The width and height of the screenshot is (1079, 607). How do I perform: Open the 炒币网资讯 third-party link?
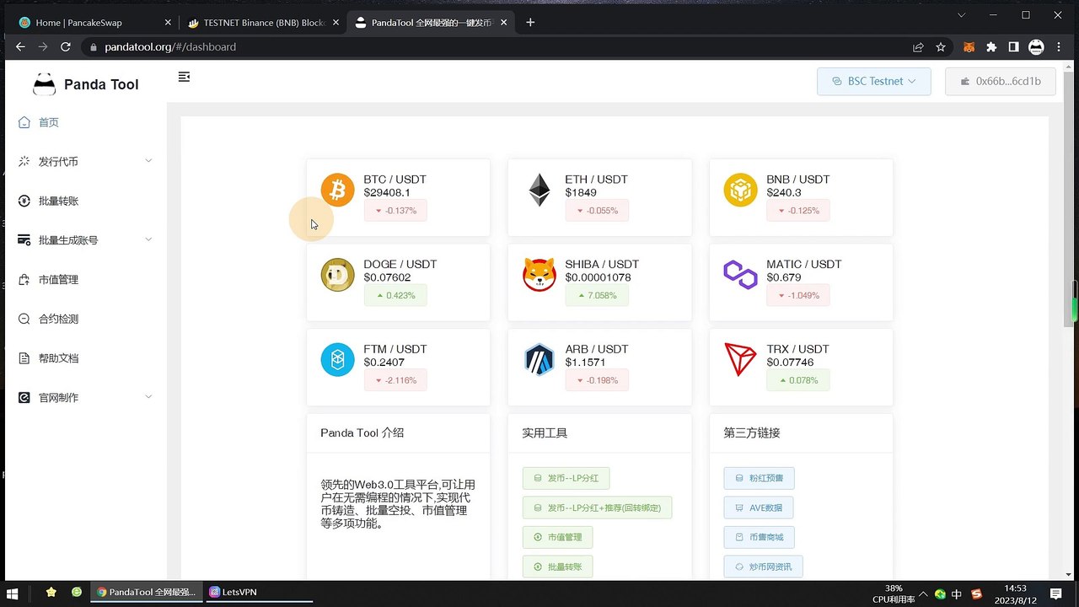(763, 567)
